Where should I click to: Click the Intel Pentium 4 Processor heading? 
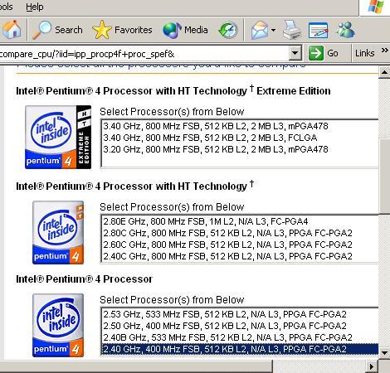pos(84,279)
